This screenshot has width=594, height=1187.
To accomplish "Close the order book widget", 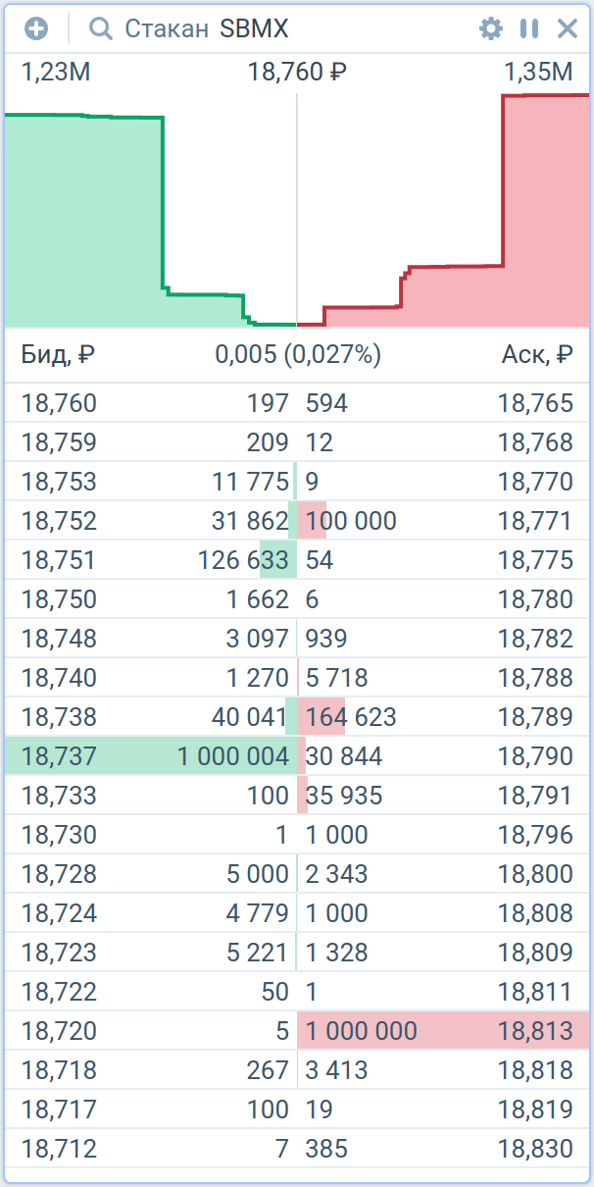I will tap(568, 28).
